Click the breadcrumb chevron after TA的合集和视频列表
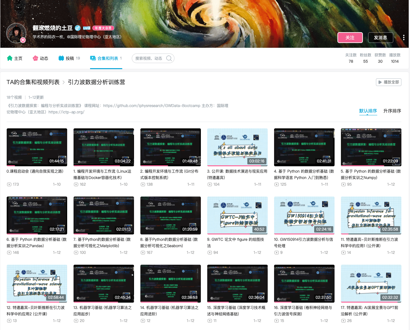The width and height of the screenshot is (410, 330). pos(64,82)
